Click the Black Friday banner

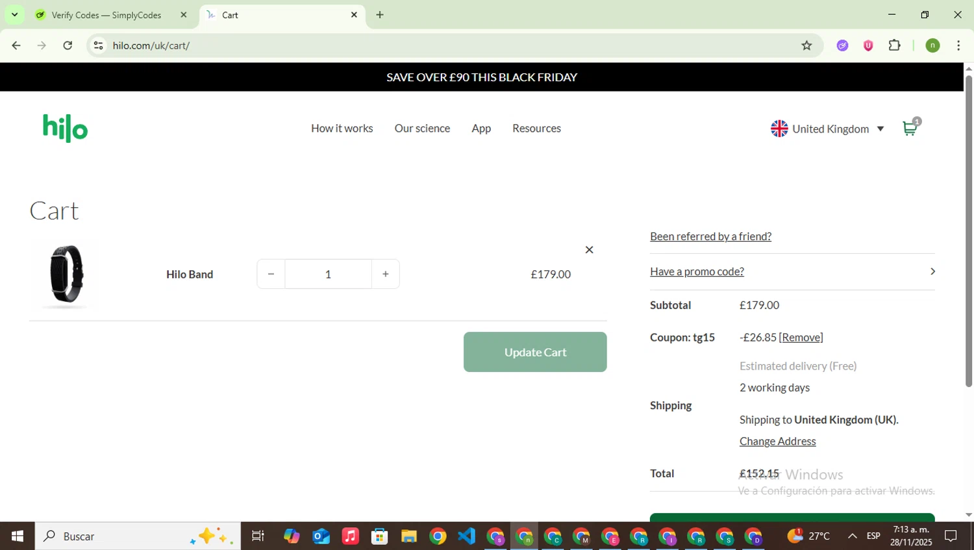481,77
